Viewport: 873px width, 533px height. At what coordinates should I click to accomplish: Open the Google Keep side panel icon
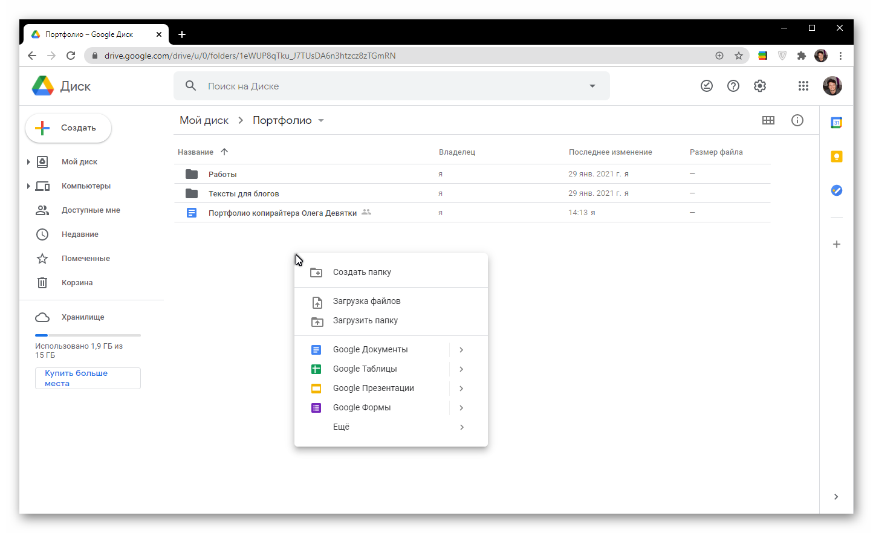coord(836,157)
